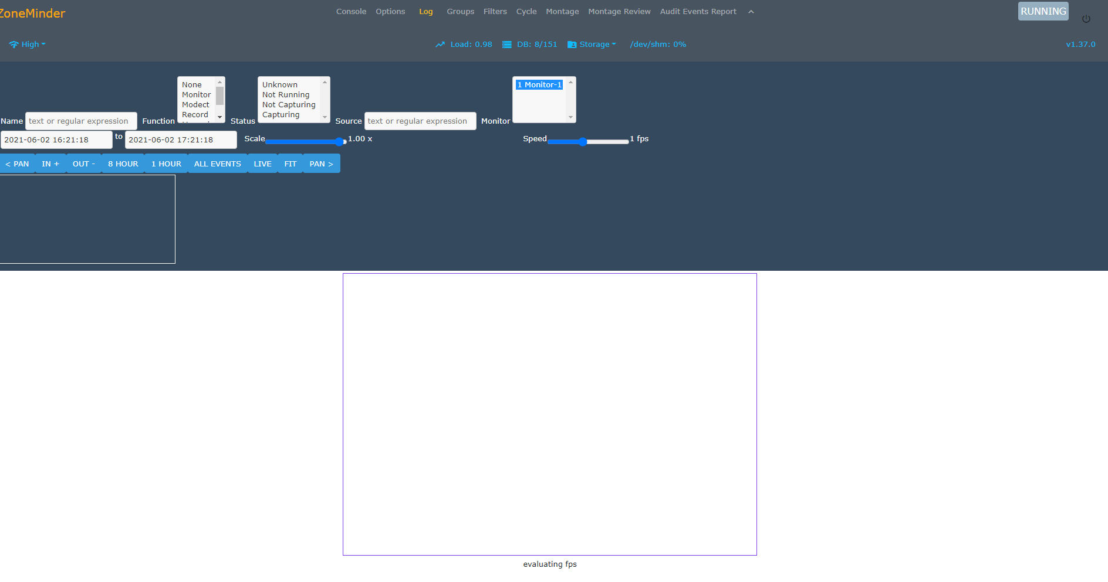Click the RUNNING status button
The image size is (1108, 582).
tap(1043, 11)
